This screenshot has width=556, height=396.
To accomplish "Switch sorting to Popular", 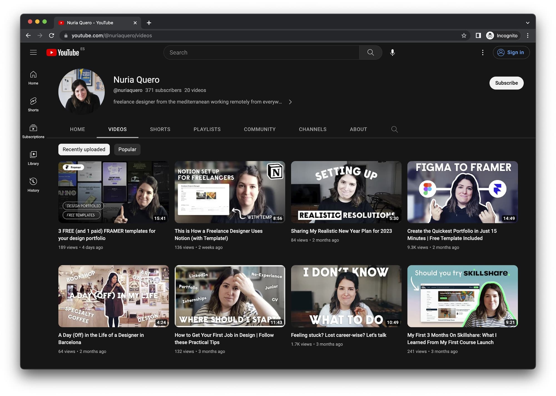I will [x=127, y=149].
